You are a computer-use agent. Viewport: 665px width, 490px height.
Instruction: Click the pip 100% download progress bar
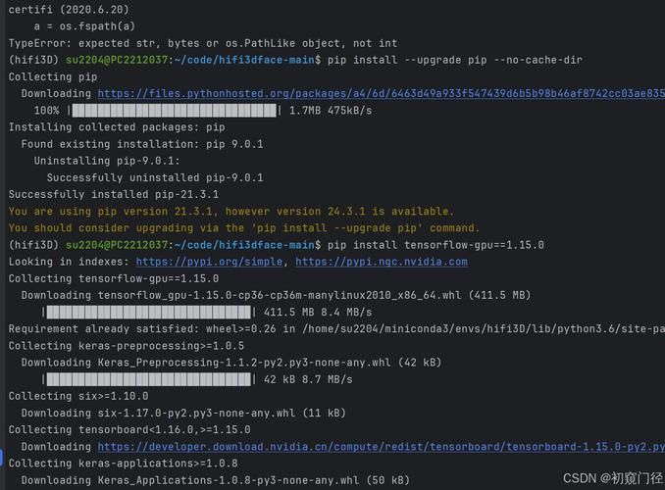click(x=174, y=111)
